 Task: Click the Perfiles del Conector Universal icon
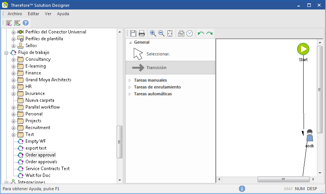21,32
